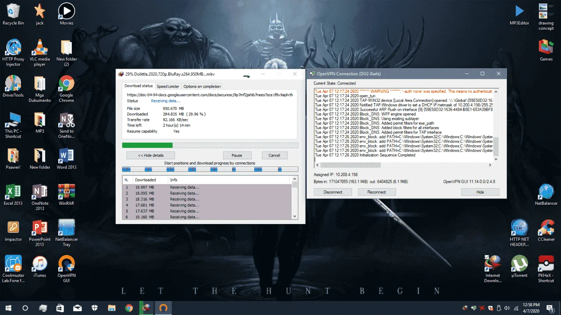Open the Recycle Bin desktop icon
561x315 pixels.
tap(13, 14)
